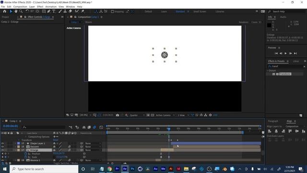Hide the Enlarge layer
The image size is (307, 173).
click(x=2, y=150)
